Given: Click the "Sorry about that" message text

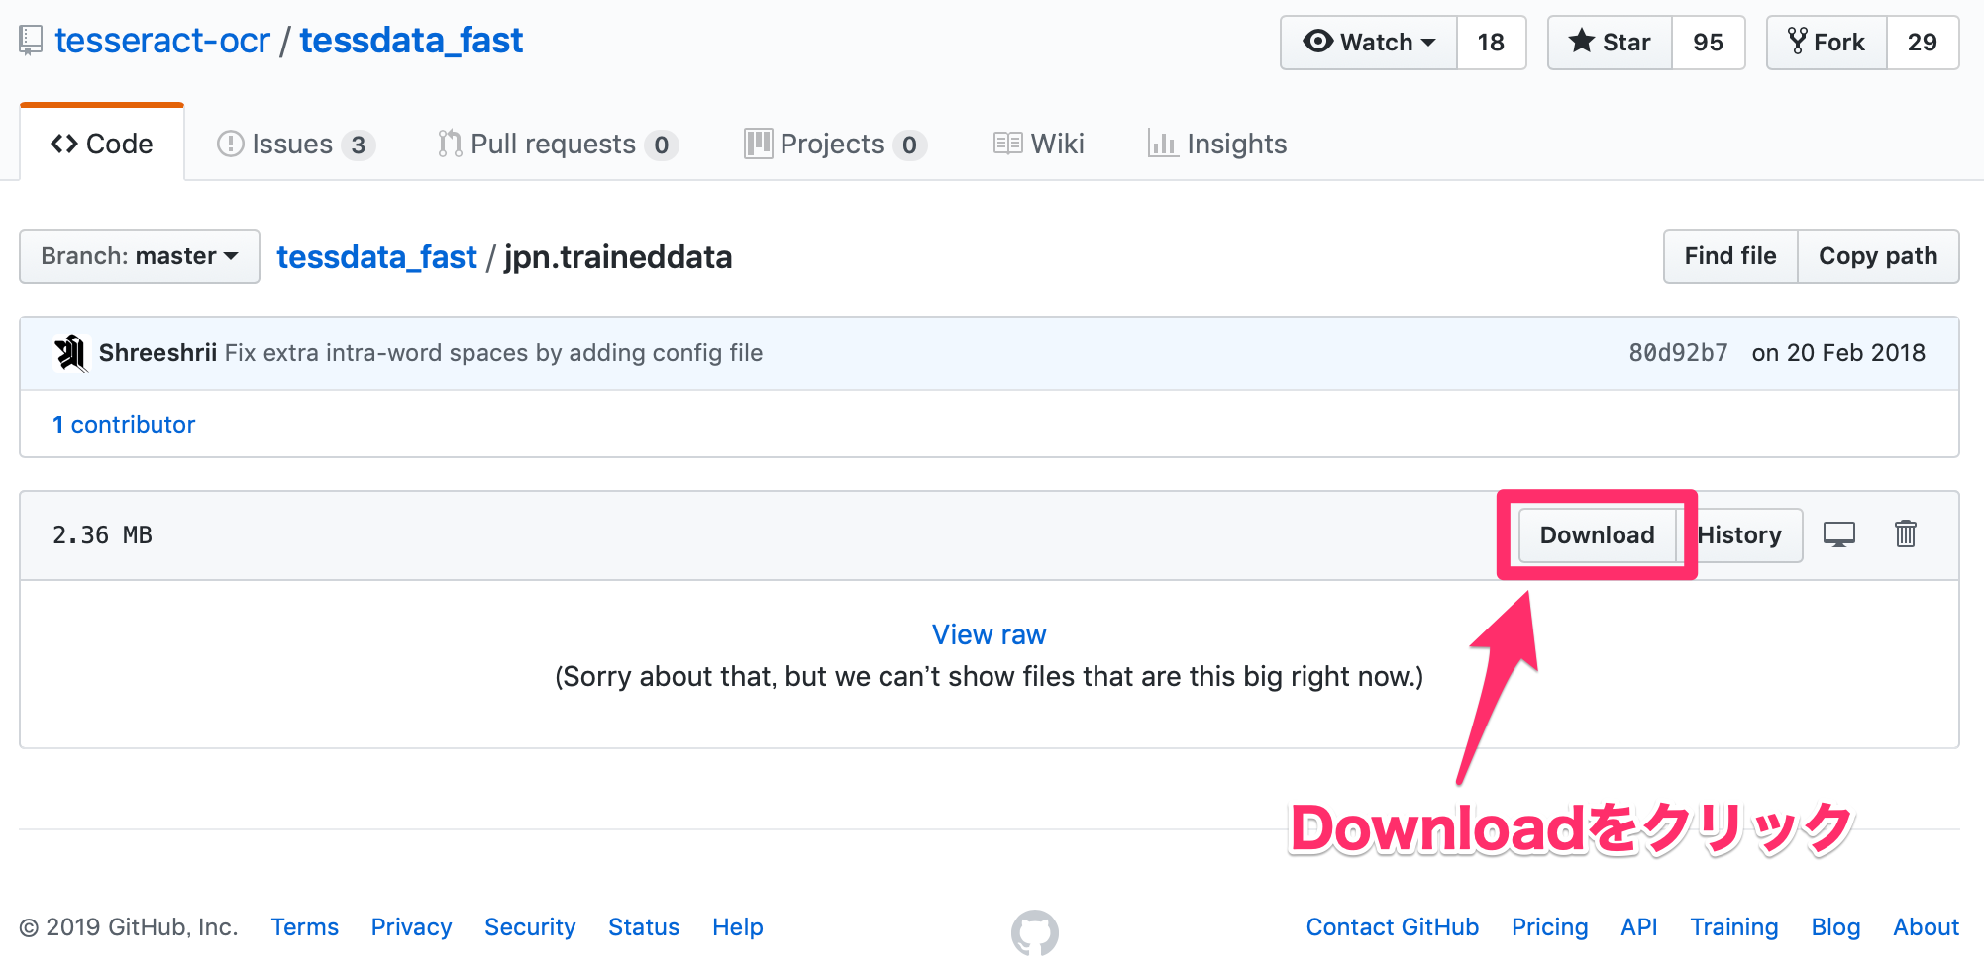Looking at the screenshot, I should pos(989,677).
